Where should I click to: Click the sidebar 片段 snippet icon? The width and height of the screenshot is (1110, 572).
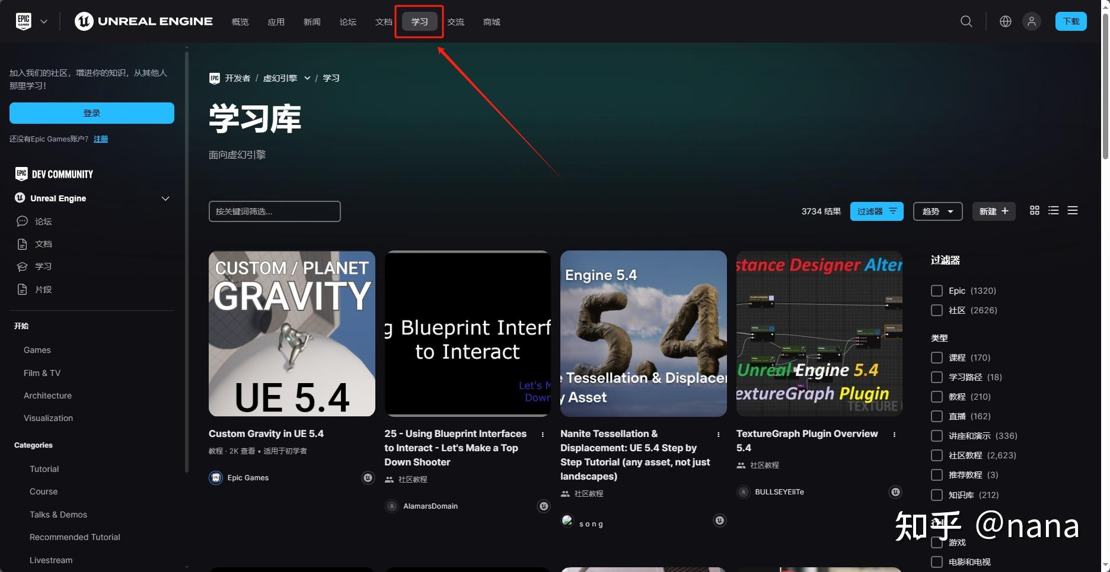click(x=22, y=290)
